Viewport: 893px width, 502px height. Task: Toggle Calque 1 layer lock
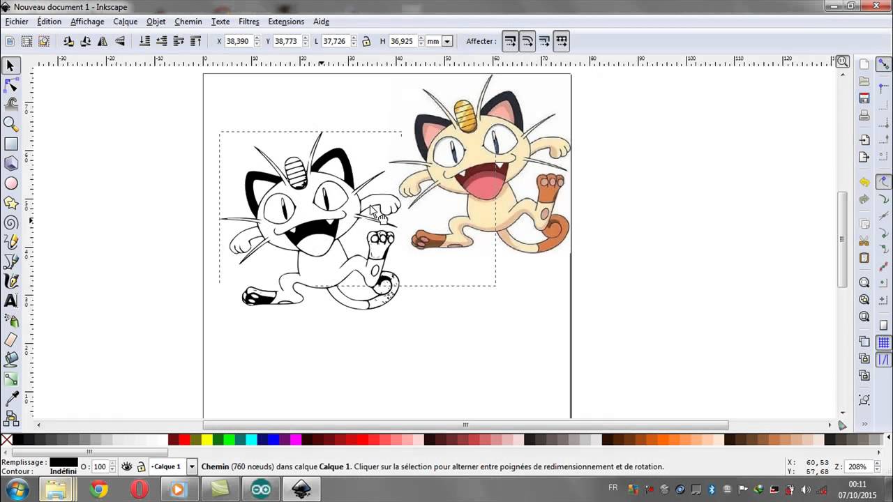coord(141,466)
